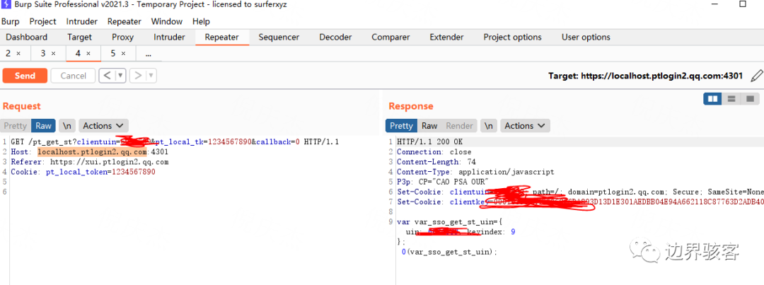Open the Burp menu
This screenshot has width=764, height=285.
click(x=10, y=21)
